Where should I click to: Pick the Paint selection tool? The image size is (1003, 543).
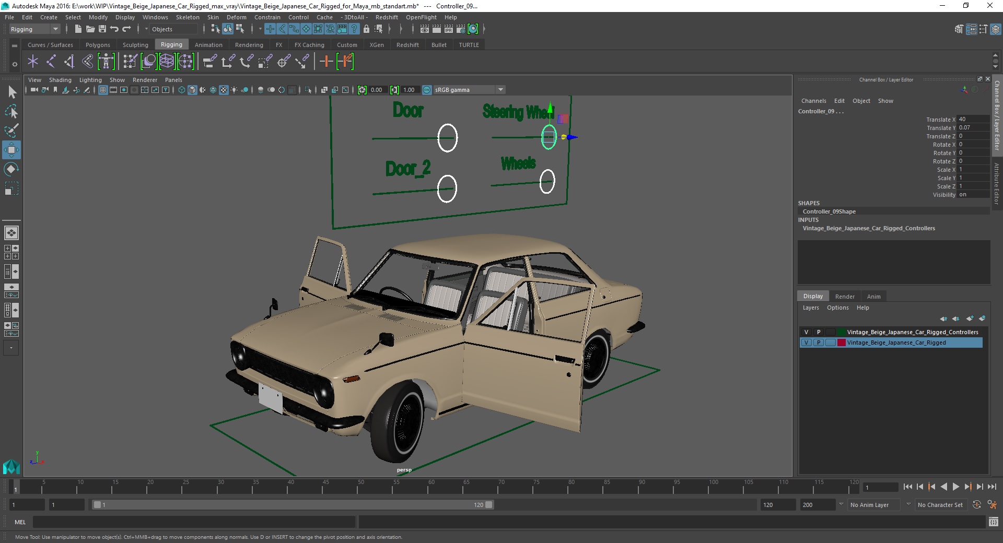(11, 130)
